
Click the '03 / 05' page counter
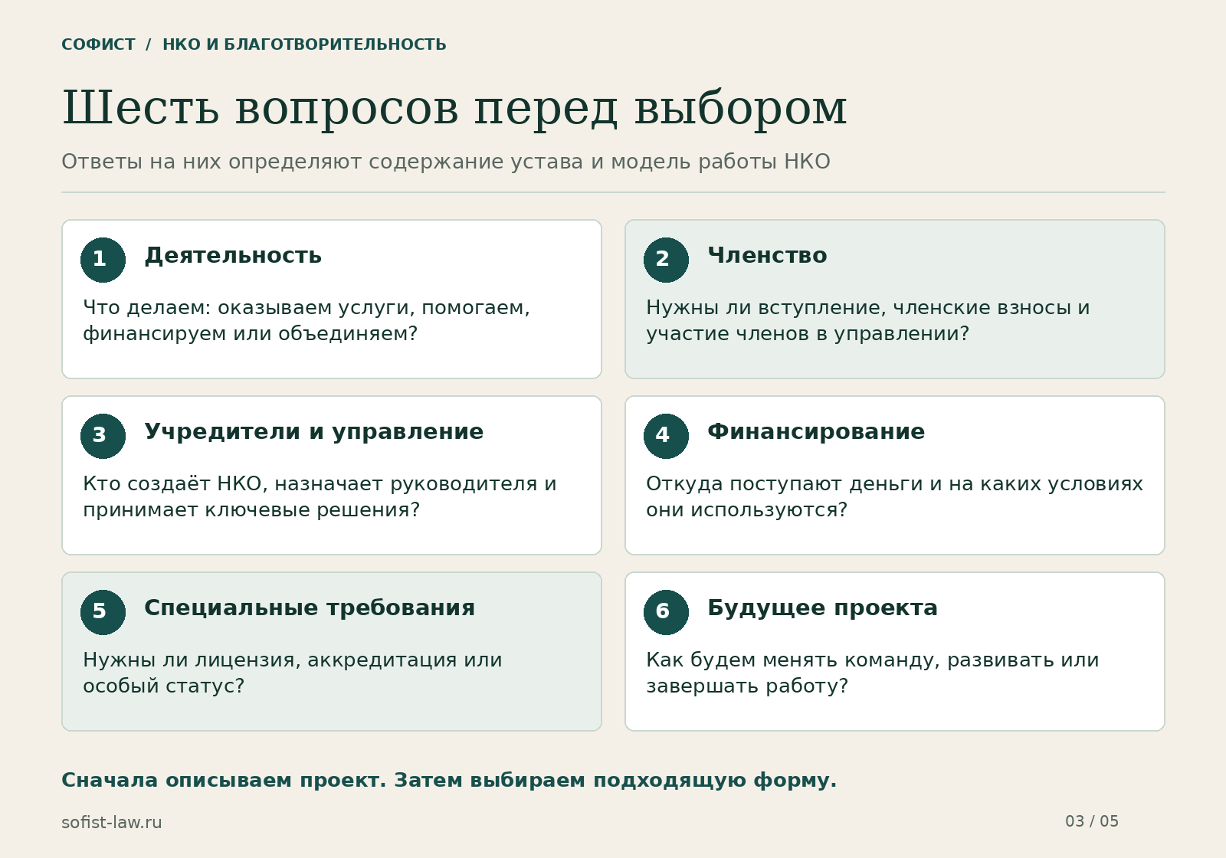[x=1092, y=821]
